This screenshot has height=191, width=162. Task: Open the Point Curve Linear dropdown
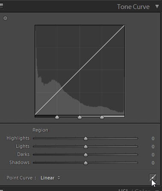point(50,178)
